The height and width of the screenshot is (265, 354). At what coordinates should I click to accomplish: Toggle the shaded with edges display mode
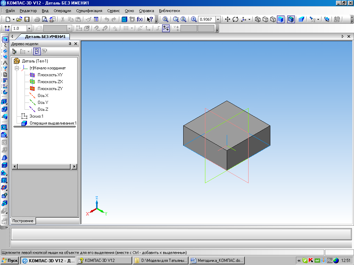click(x=291, y=19)
